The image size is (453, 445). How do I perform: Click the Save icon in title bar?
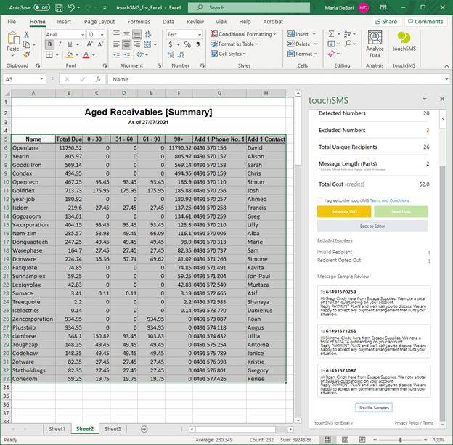click(x=59, y=7)
